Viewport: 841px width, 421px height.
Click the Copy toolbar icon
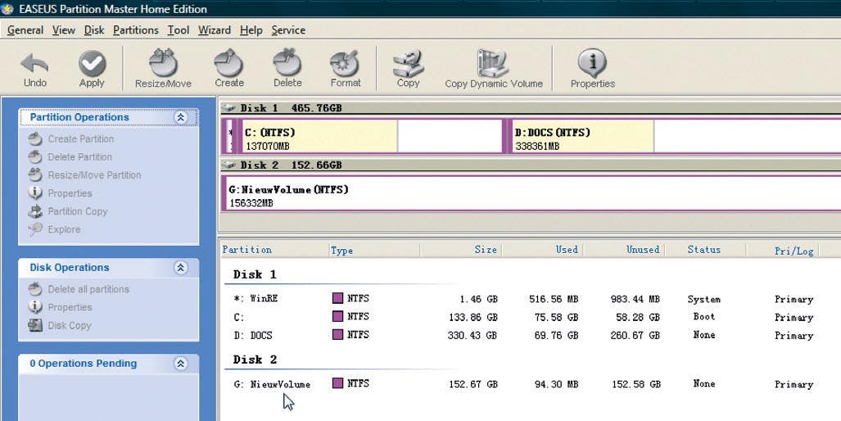[x=408, y=63]
